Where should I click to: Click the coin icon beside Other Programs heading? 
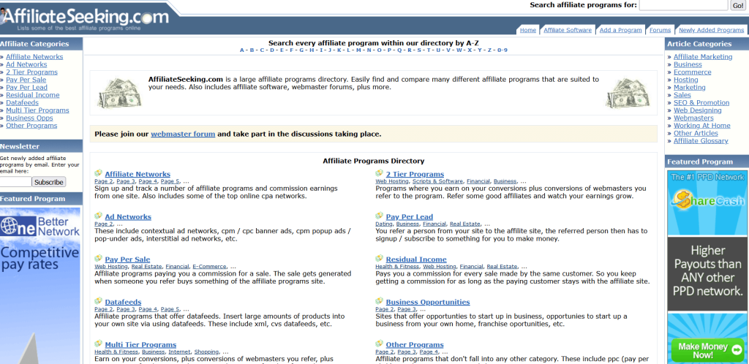coord(380,344)
